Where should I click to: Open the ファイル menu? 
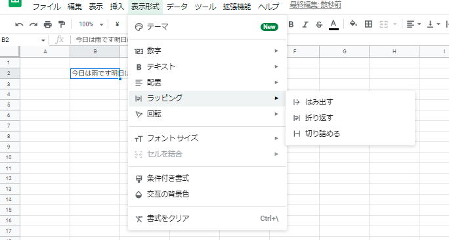47,7
